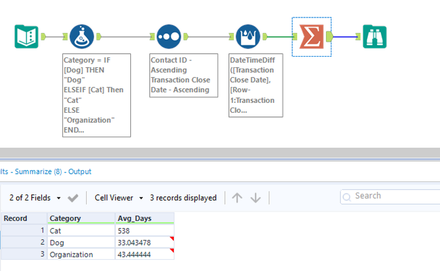Go to next record with down arrow
The image size is (440, 271).
pos(256,198)
